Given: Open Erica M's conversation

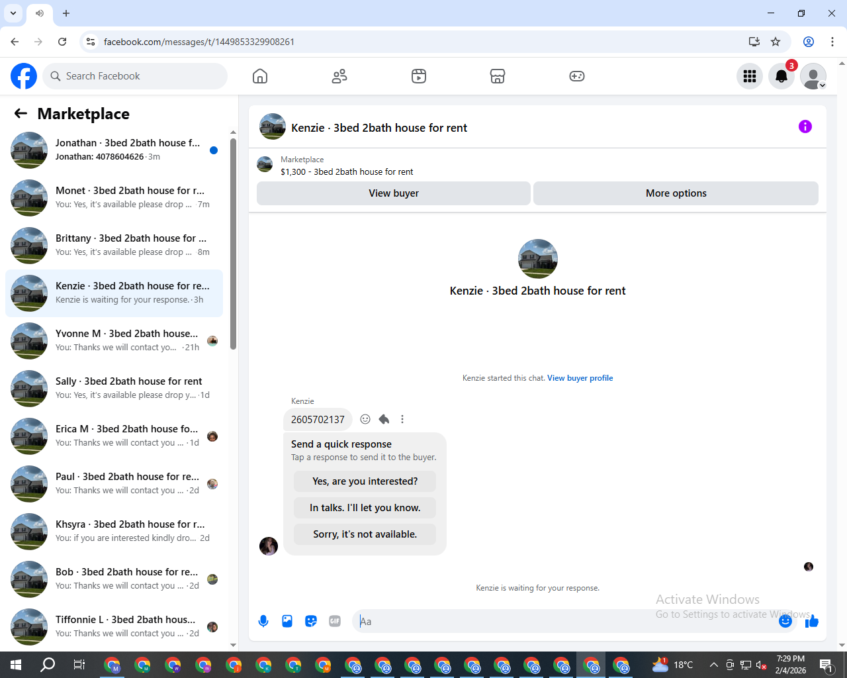Looking at the screenshot, I should (114, 436).
